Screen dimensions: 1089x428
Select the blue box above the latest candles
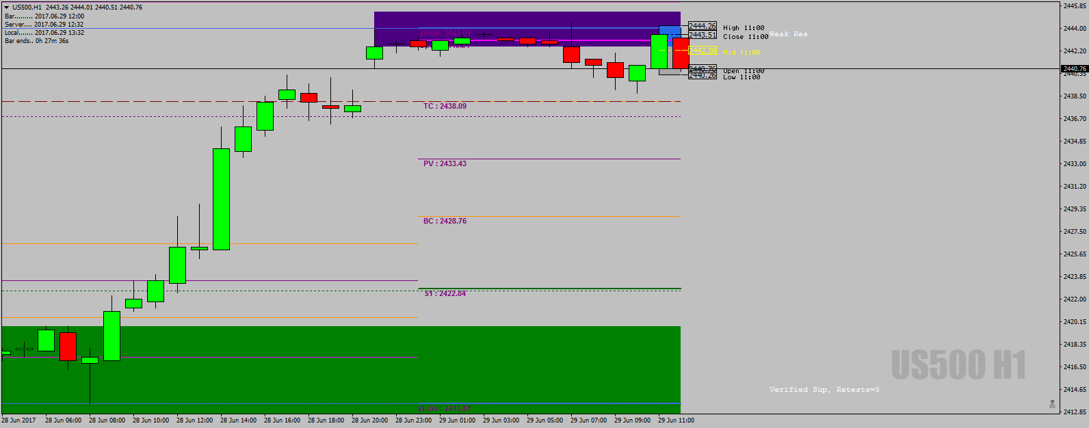point(670,31)
